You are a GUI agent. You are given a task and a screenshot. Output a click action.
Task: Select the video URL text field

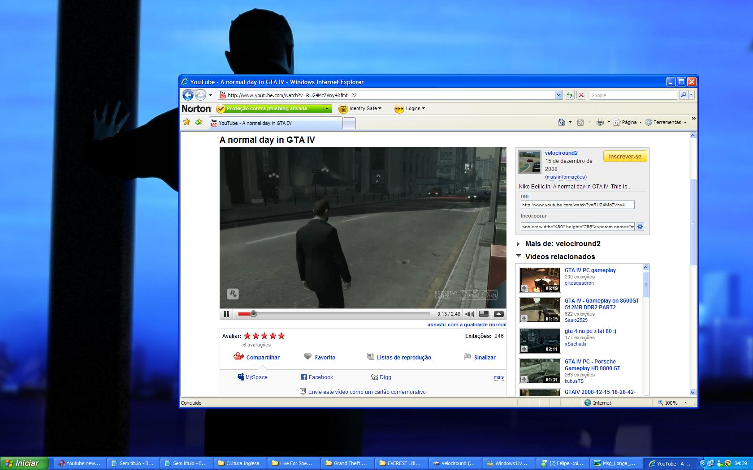[577, 205]
